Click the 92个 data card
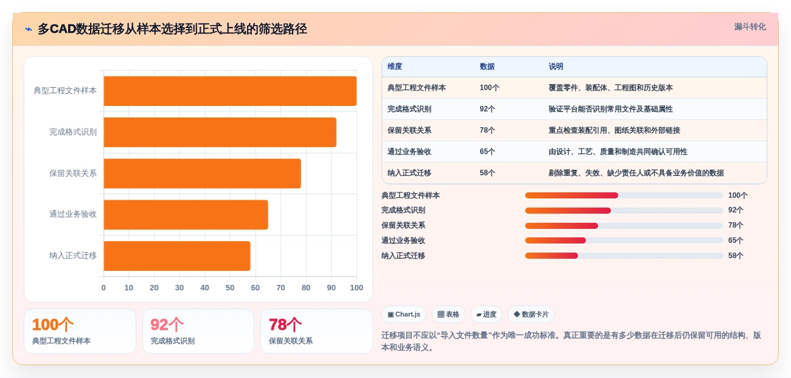 tap(198, 331)
